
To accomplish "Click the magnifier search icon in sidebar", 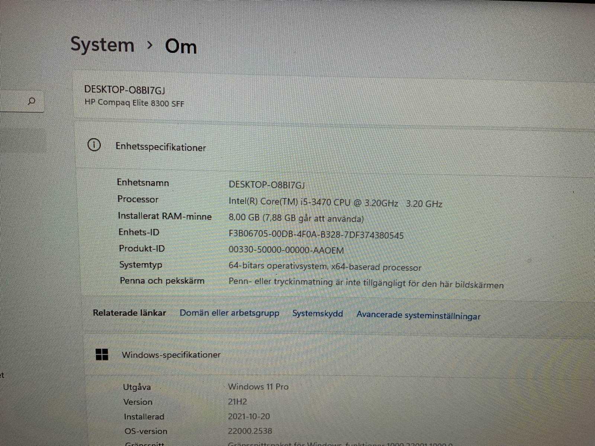I will tap(32, 101).
